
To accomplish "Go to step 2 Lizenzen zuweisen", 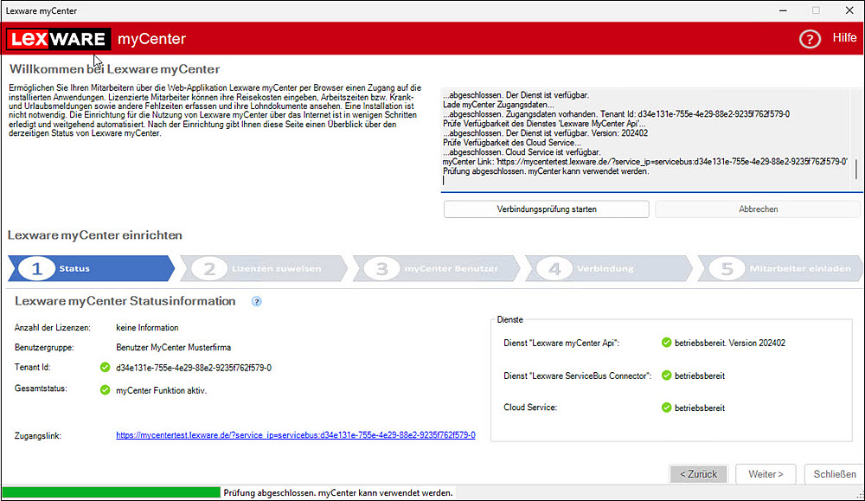I will (259, 268).
